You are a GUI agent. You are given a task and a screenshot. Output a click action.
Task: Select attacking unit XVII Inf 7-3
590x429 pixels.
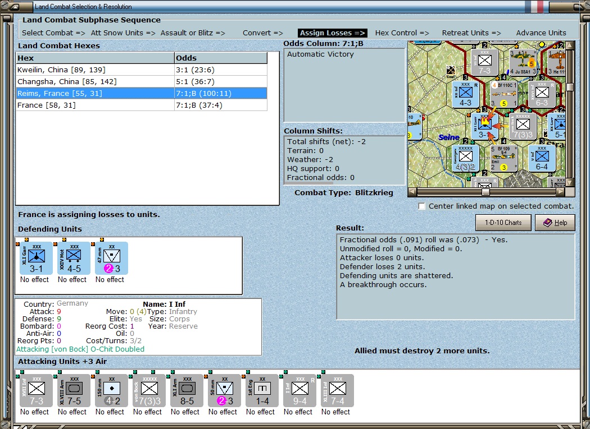(x=36, y=390)
